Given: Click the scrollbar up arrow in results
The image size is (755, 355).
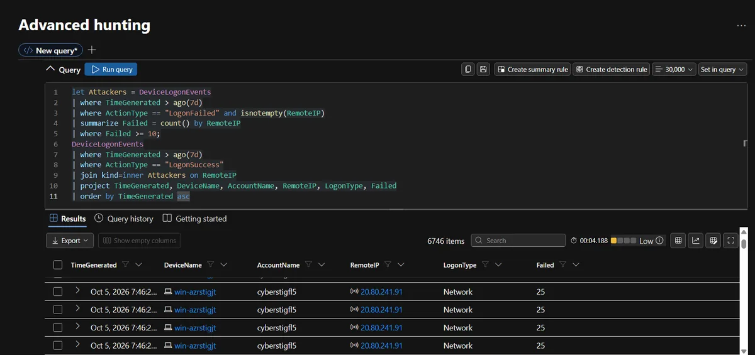Looking at the screenshot, I should pyautogui.click(x=744, y=231).
